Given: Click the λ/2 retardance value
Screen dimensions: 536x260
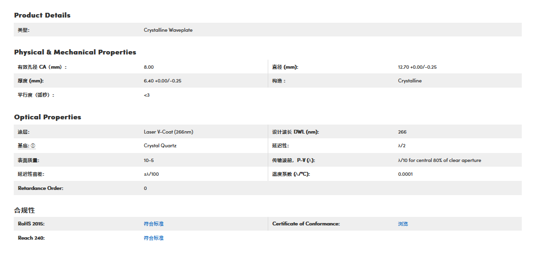Looking at the screenshot, I should 401,146.
